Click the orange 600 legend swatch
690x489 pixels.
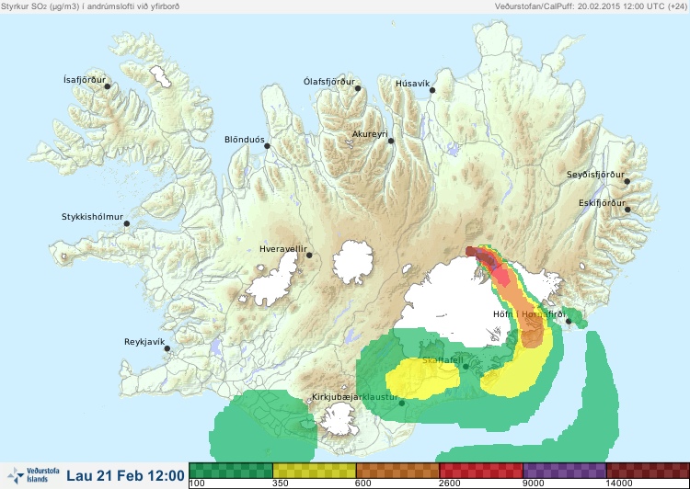397,471
